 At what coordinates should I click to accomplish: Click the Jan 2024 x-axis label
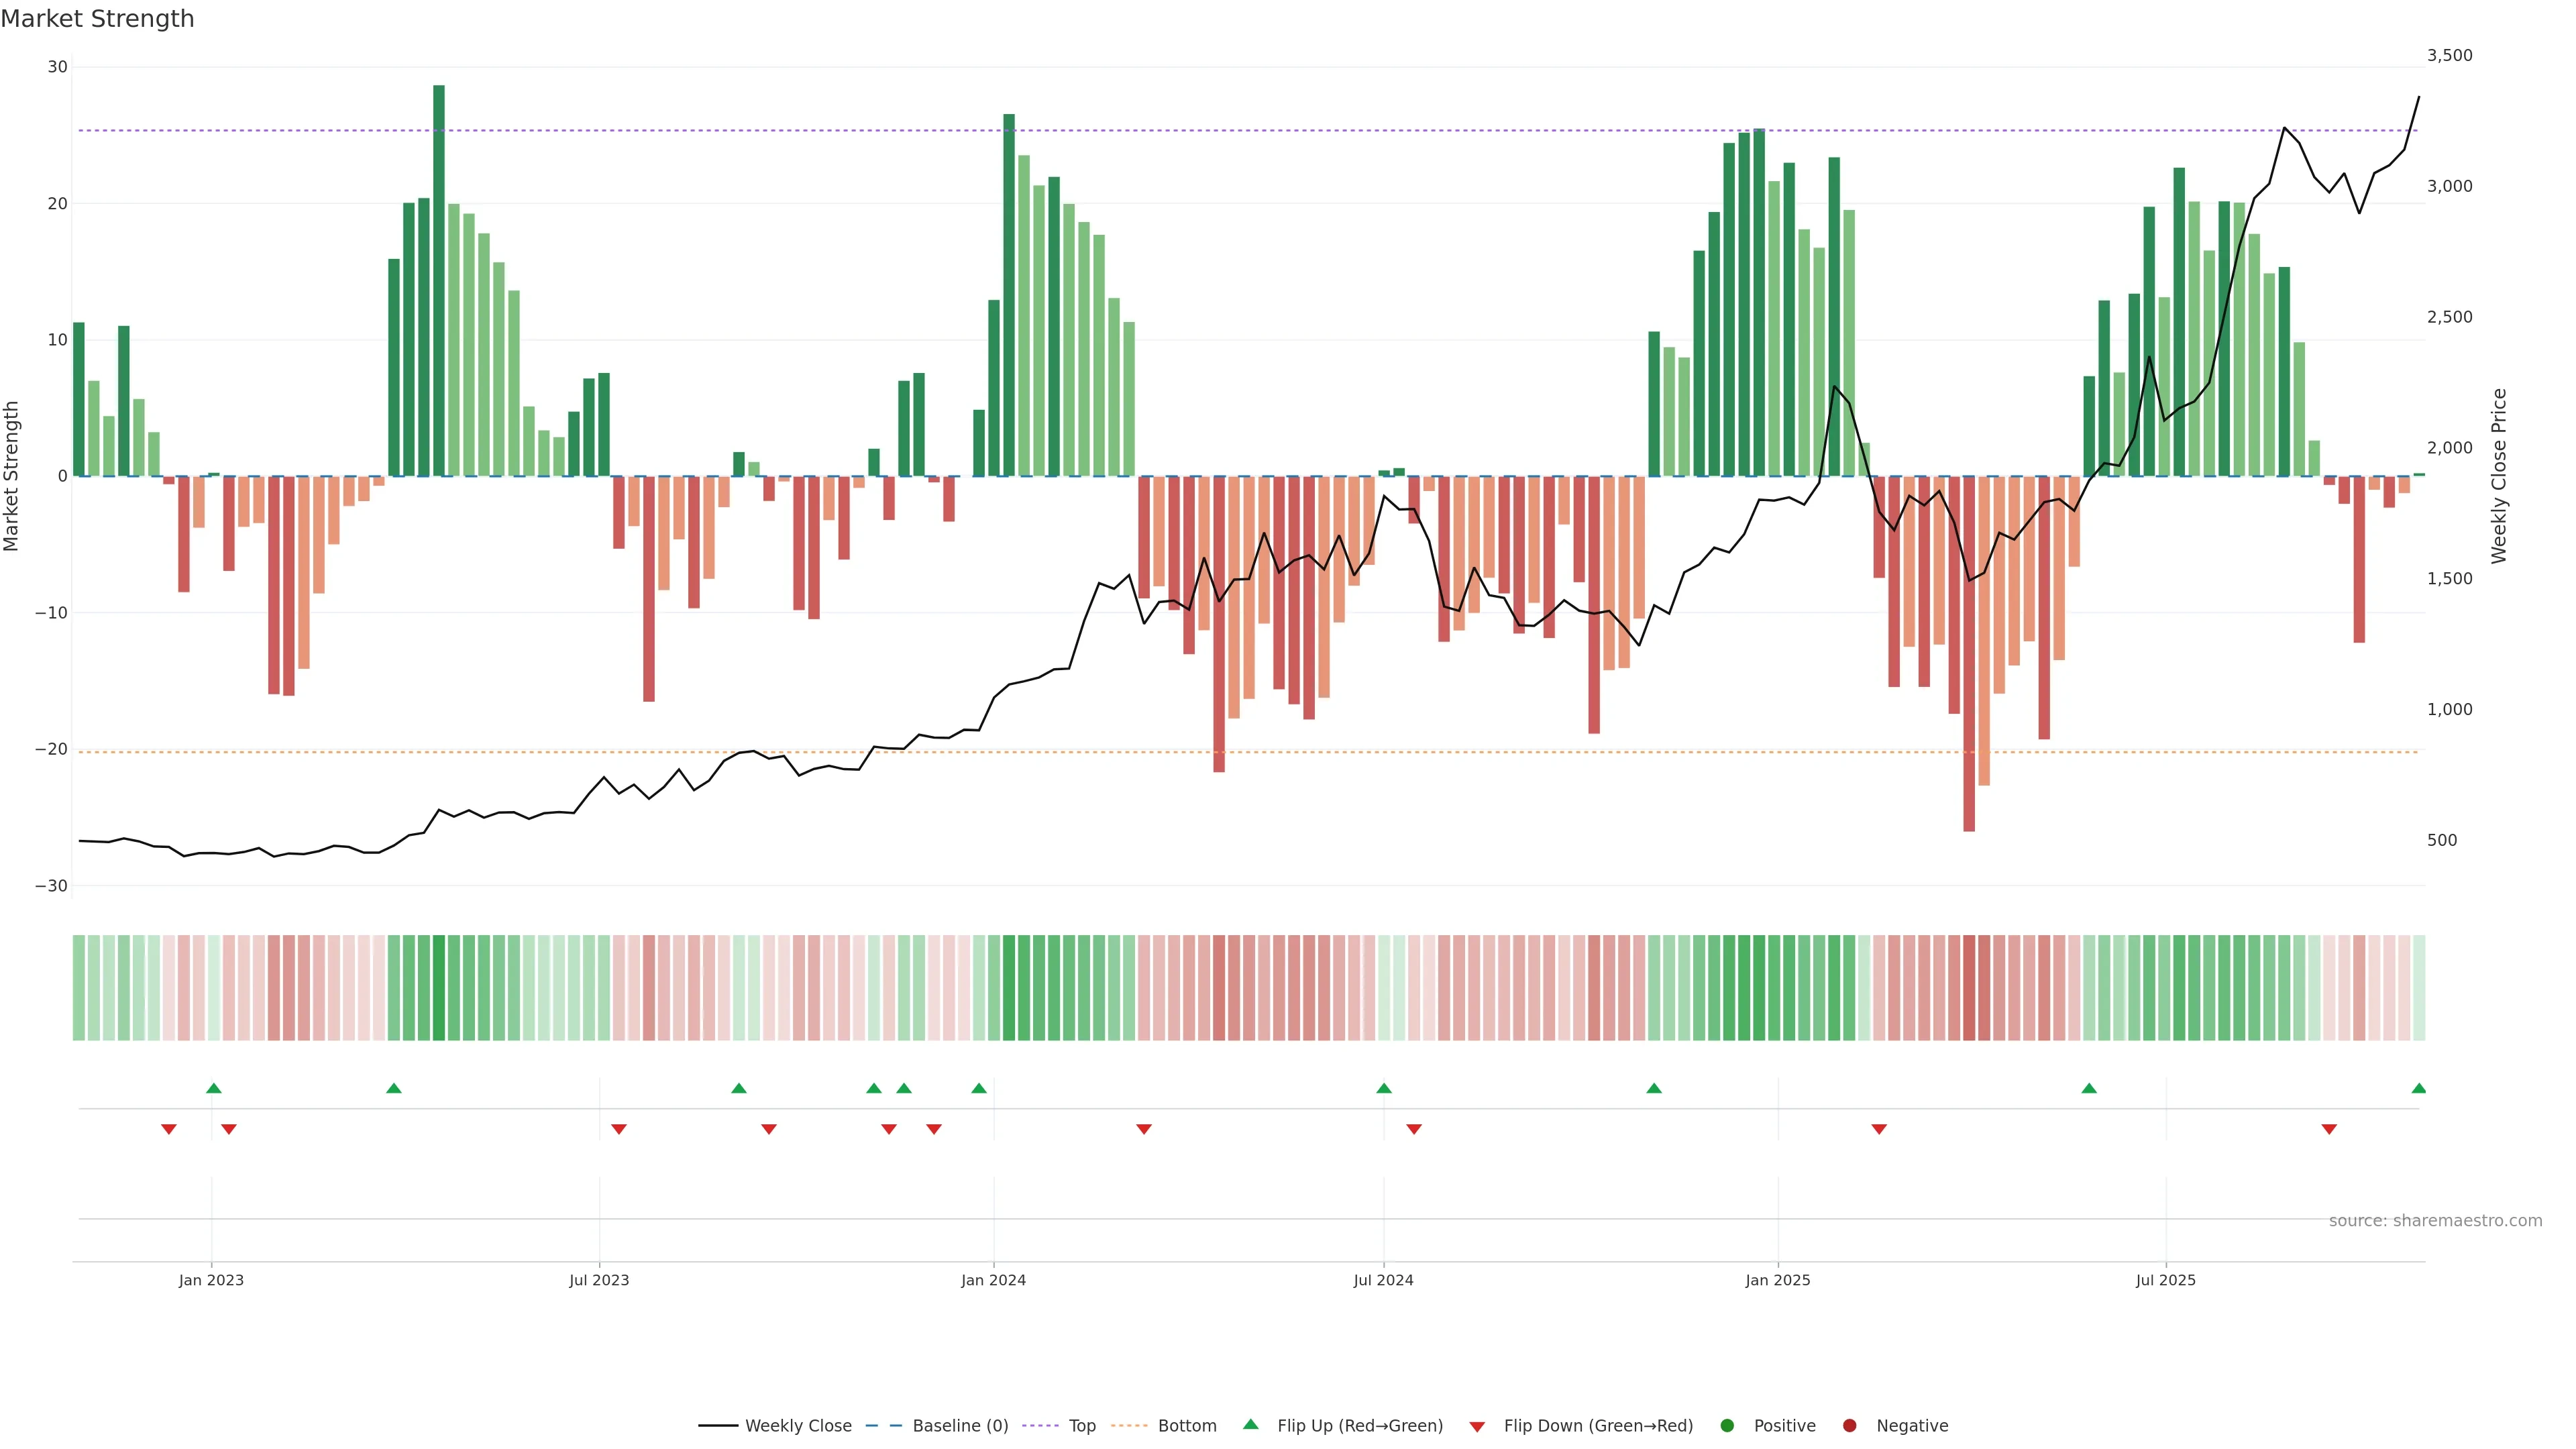pos(993,1280)
